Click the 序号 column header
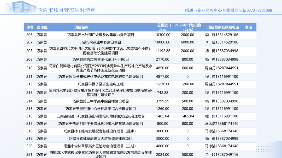The width and height of the screenshot is (282, 158). (x=30, y=27)
